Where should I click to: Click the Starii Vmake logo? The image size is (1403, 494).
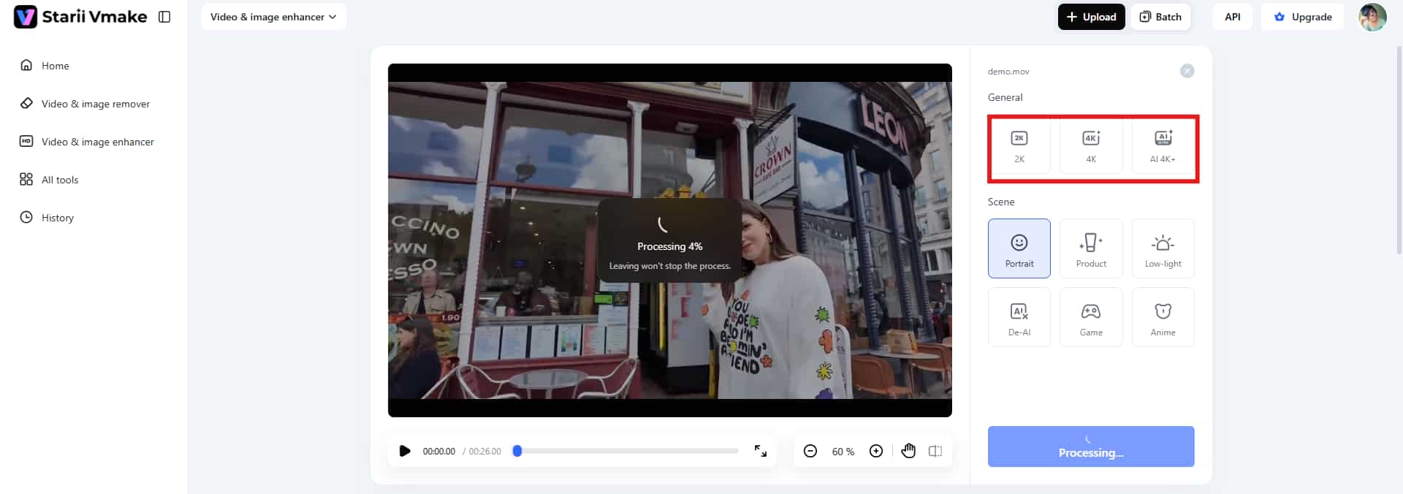coord(80,17)
